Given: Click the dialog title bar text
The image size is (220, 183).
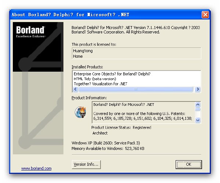Looking at the screenshot, I should coord(70,15).
